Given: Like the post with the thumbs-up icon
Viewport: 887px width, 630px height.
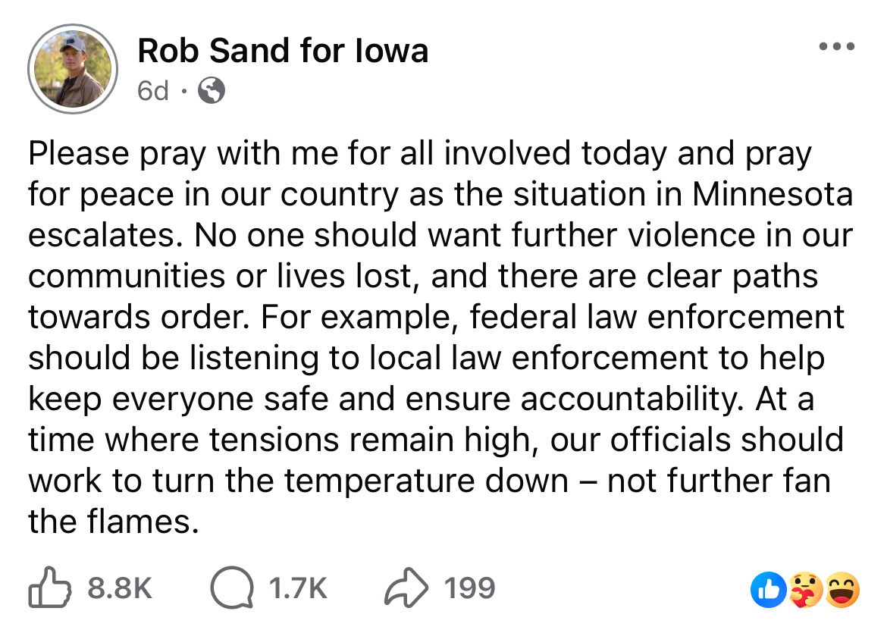Looking at the screenshot, I should [x=50, y=588].
